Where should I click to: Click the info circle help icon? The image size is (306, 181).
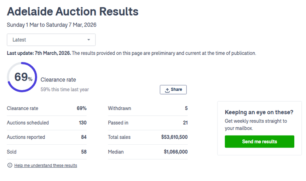[x=10, y=165]
